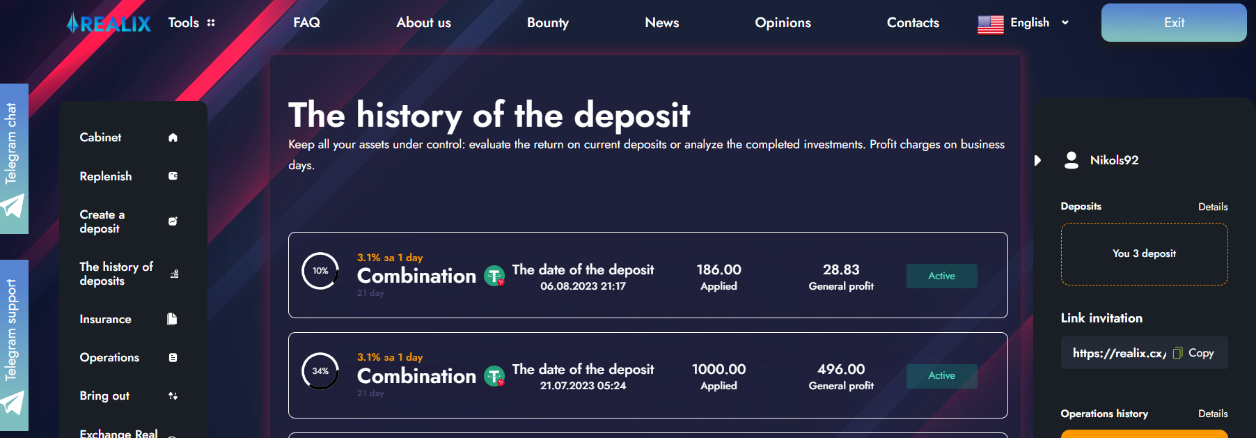The width and height of the screenshot is (1256, 438).
Task: Click the Create a deposit icon
Action: pyautogui.click(x=173, y=221)
